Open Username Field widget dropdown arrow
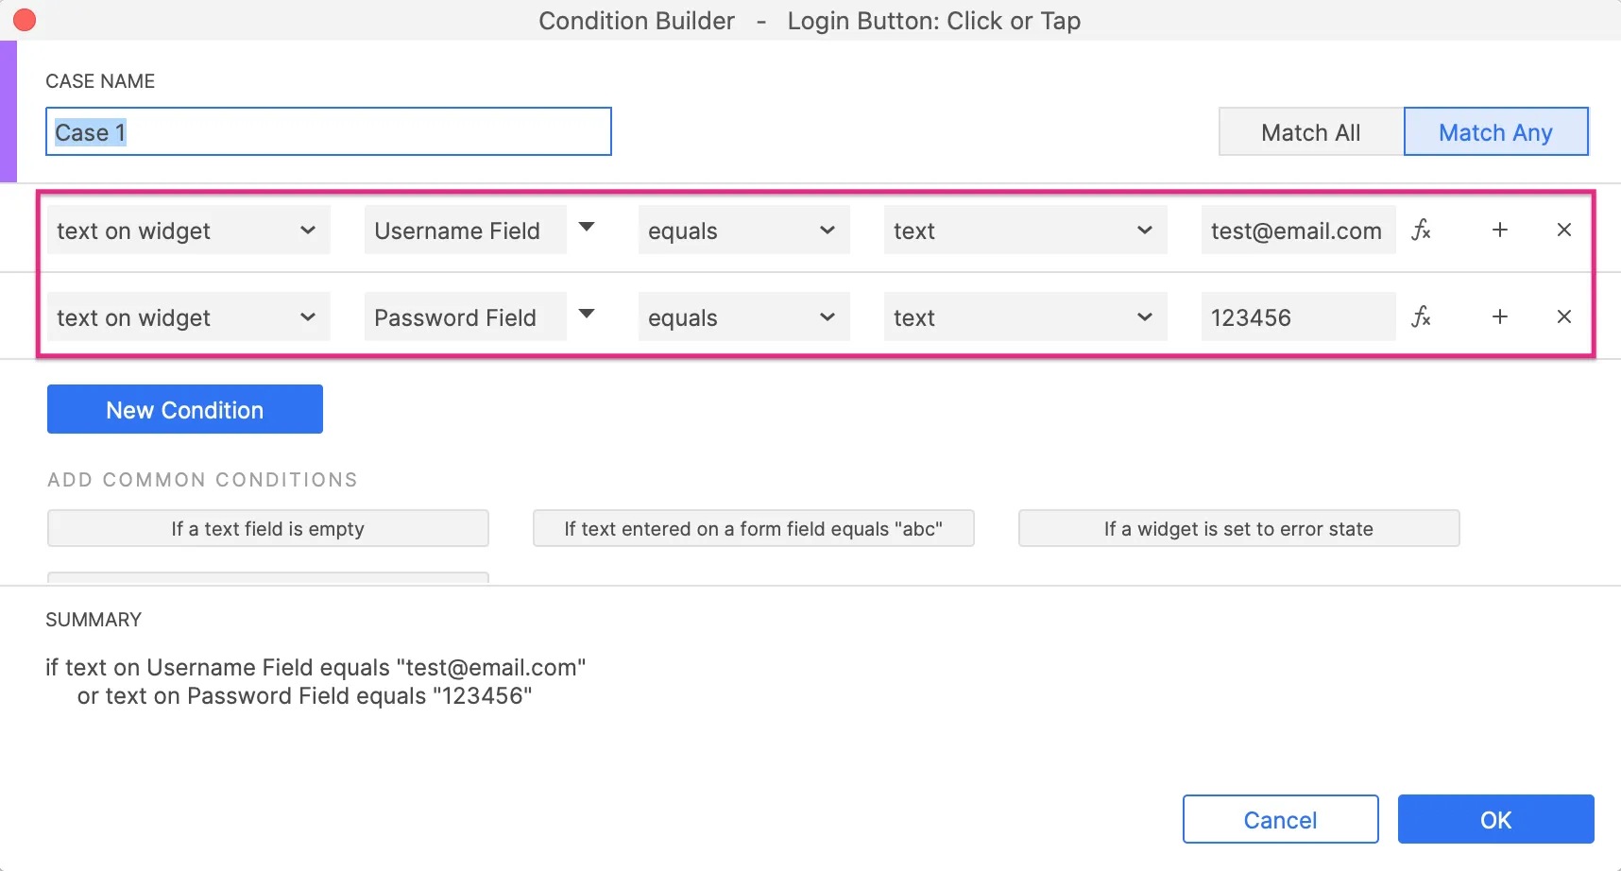The width and height of the screenshot is (1621, 871). [587, 228]
